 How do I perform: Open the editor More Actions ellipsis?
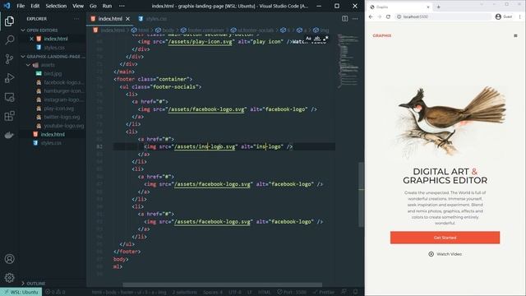pyautogui.click(x=355, y=19)
